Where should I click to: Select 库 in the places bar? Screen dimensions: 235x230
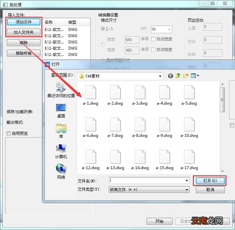pyautogui.click(x=61, y=131)
